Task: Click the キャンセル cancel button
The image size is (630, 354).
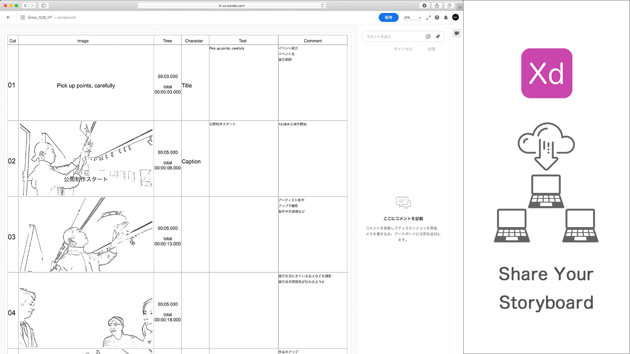Action: 403,49
